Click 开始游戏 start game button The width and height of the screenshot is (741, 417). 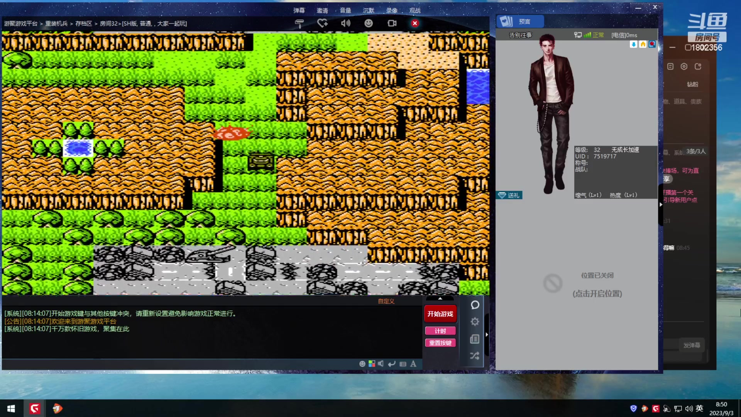pos(440,314)
